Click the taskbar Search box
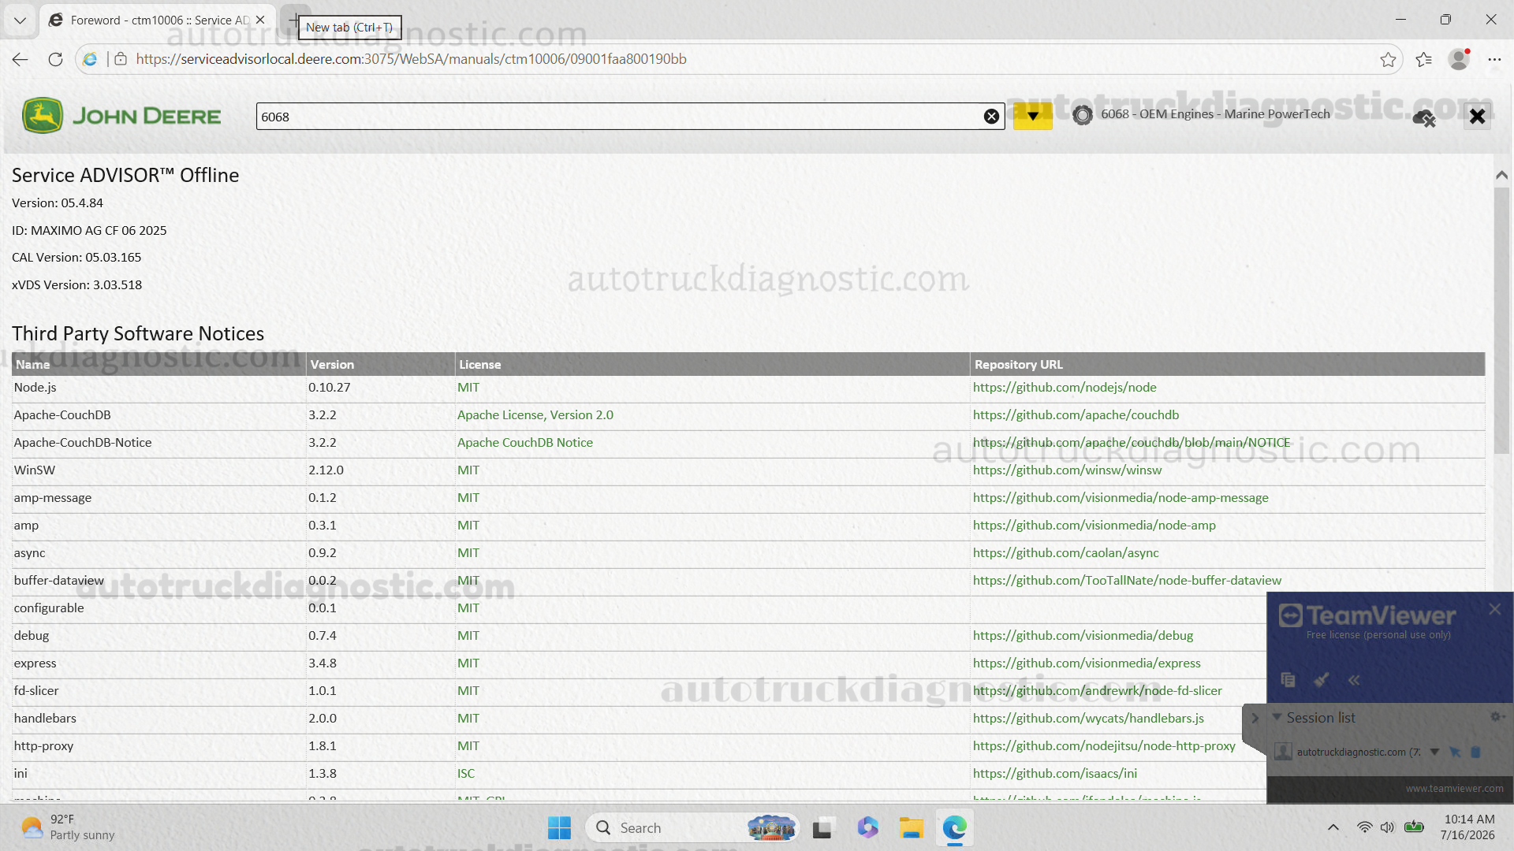Image resolution: width=1514 pixels, height=851 pixels. click(693, 828)
